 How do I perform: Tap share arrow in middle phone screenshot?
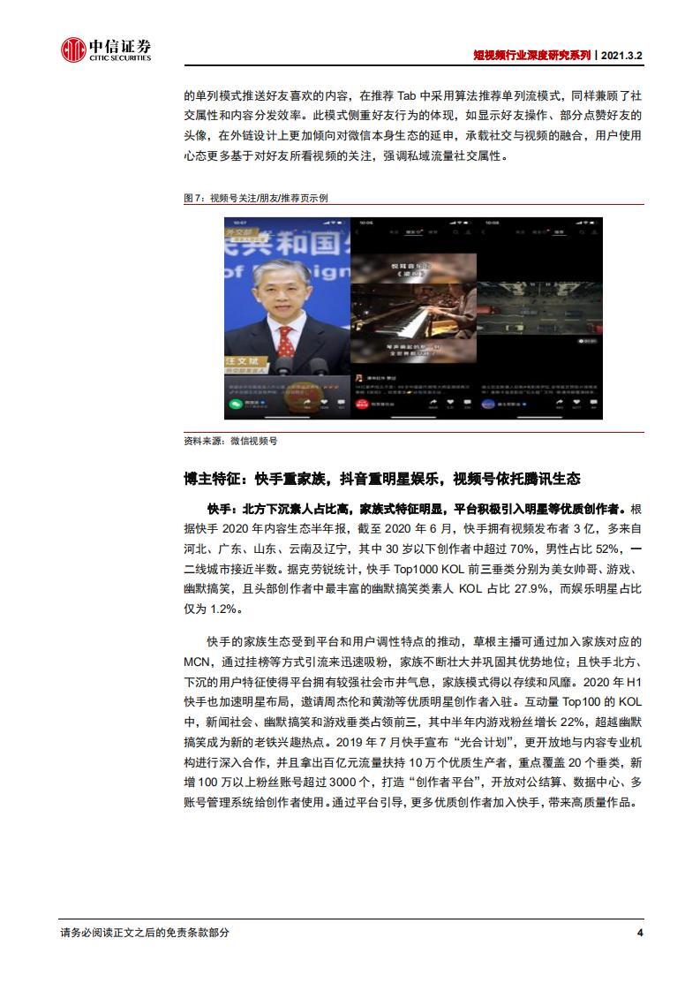coord(433,403)
